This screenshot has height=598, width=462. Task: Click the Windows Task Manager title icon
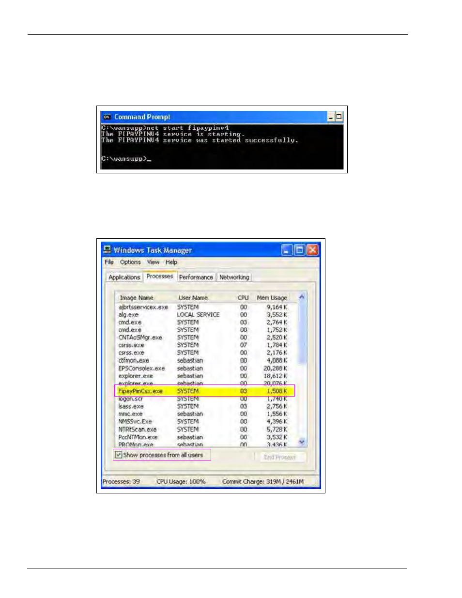(x=108, y=250)
